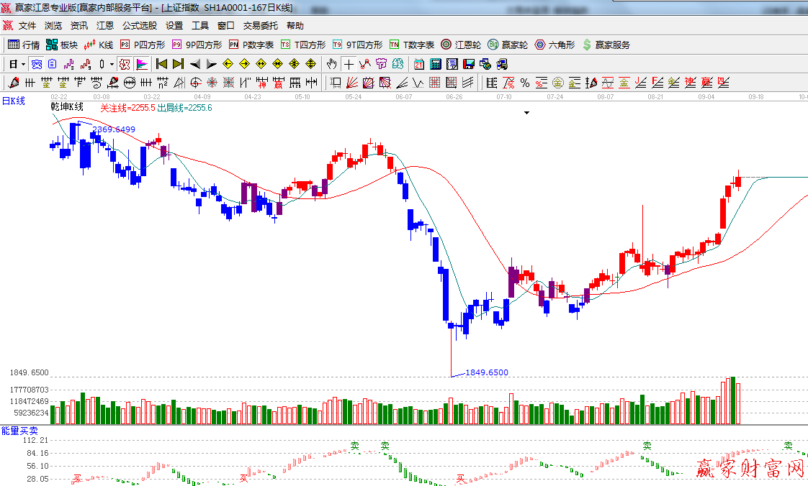Image resolution: width=808 pixels, height=486 pixels.
Task: Expand the candlestick style dropdown arrow
Action: point(111,64)
